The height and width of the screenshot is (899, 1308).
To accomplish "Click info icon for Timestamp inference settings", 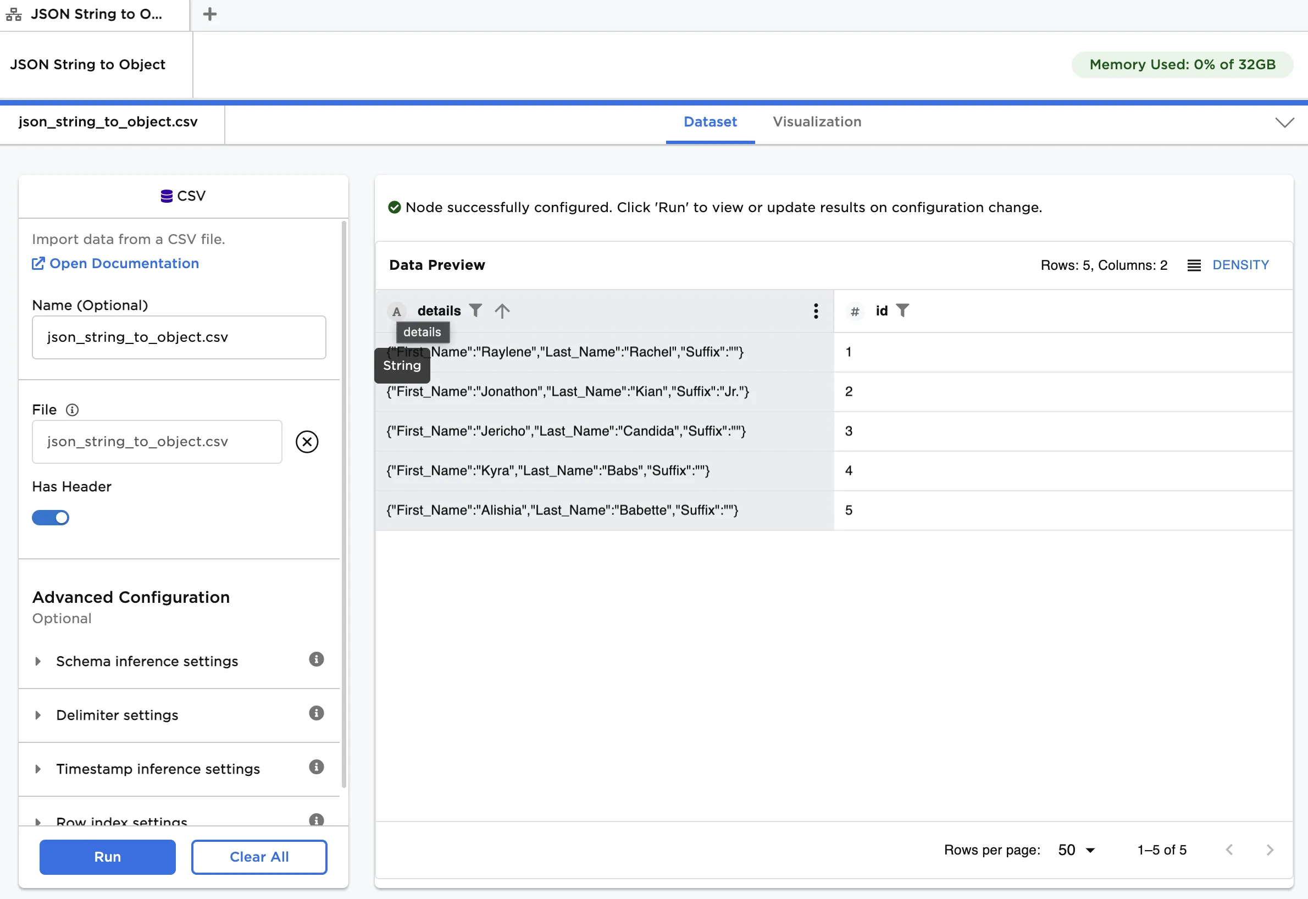I will 316,767.
